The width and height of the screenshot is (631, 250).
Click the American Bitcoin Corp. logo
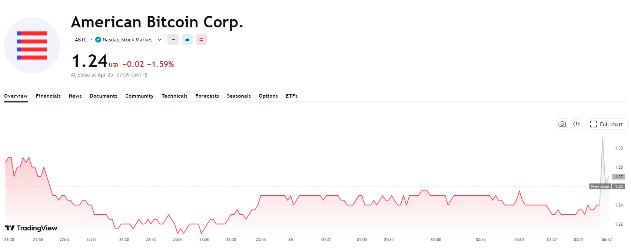[x=32, y=45]
